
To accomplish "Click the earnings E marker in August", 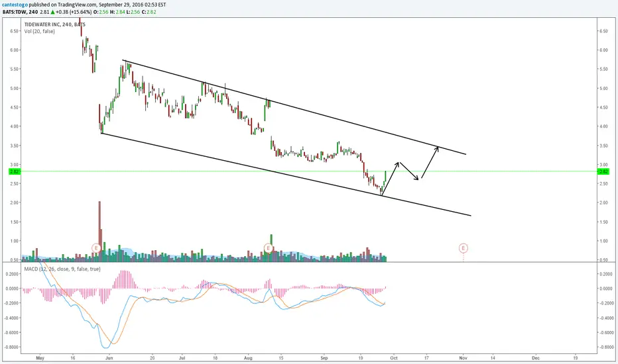I will (x=268, y=248).
